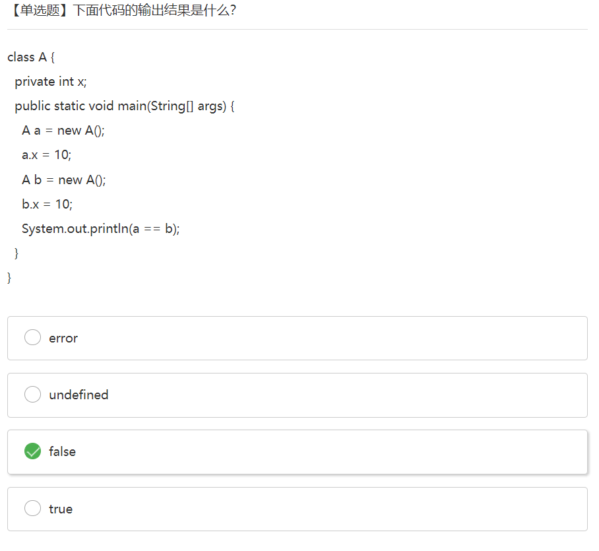Click the "undefined" answer text
Screen dimensions: 599x551
pos(79,395)
